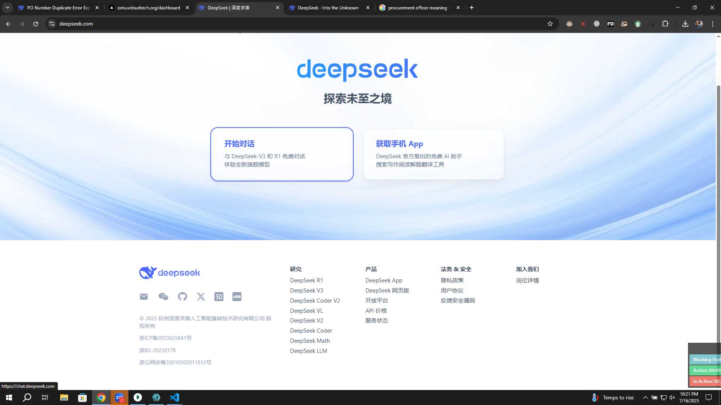Open the 浙公网安备33010502011812号 link
The height and width of the screenshot is (405, 721).
click(175, 362)
